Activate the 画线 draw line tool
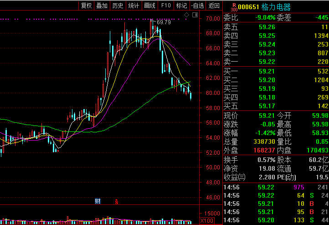 click(x=150, y=5)
